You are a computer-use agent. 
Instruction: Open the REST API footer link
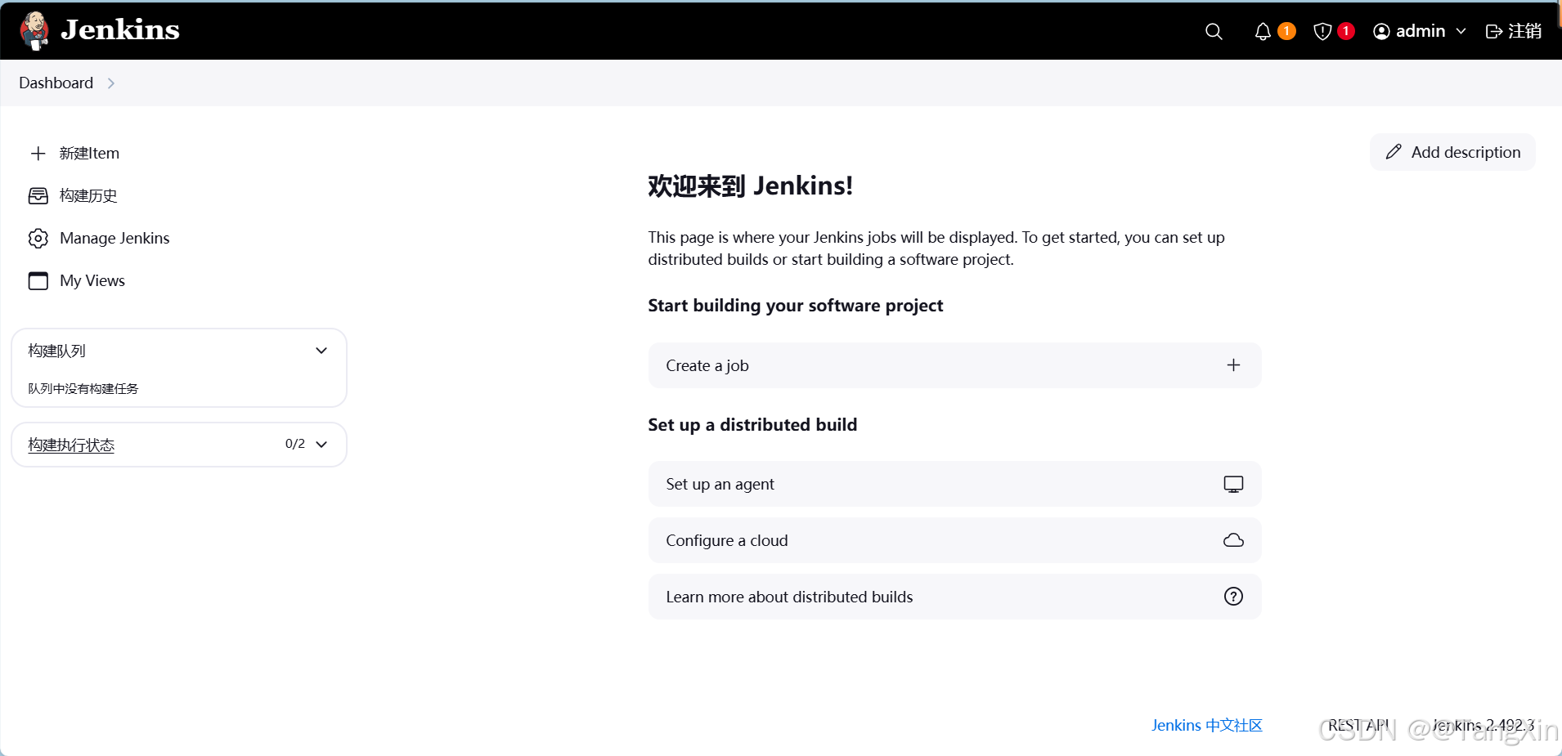pyautogui.click(x=1358, y=725)
